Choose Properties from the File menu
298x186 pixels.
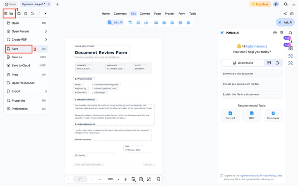pyautogui.click(x=26, y=100)
